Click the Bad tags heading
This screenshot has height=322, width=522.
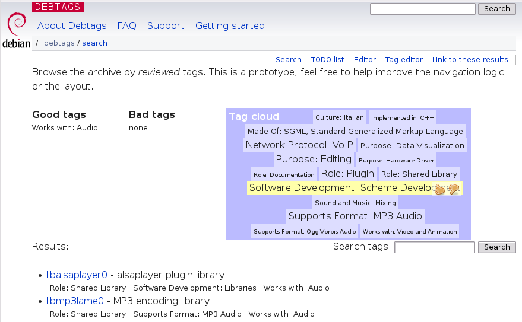(152, 114)
